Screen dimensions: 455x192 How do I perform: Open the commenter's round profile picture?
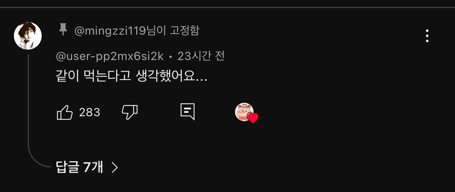pos(28,35)
